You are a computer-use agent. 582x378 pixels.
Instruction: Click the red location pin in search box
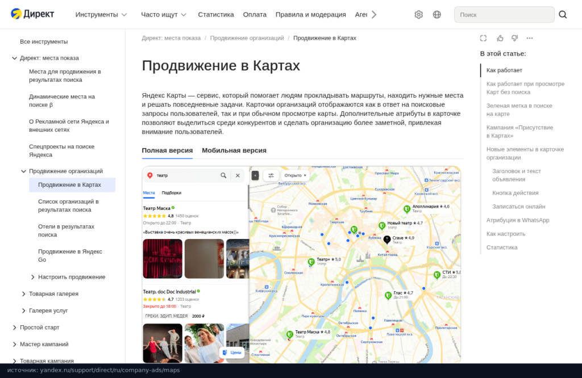coord(150,175)
